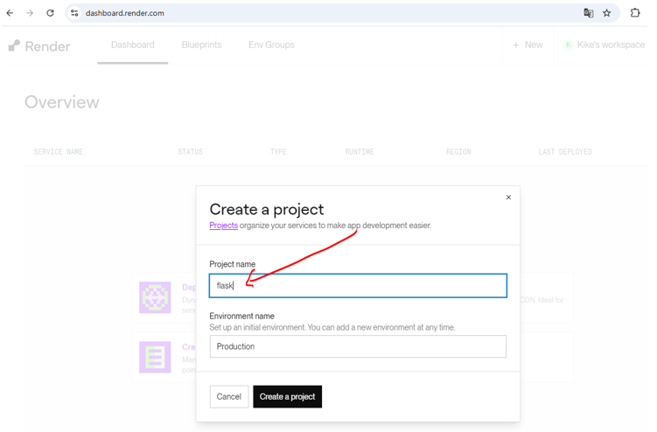Open the New menu
Viewport: 657px width, 432px height.
point(528,45)
